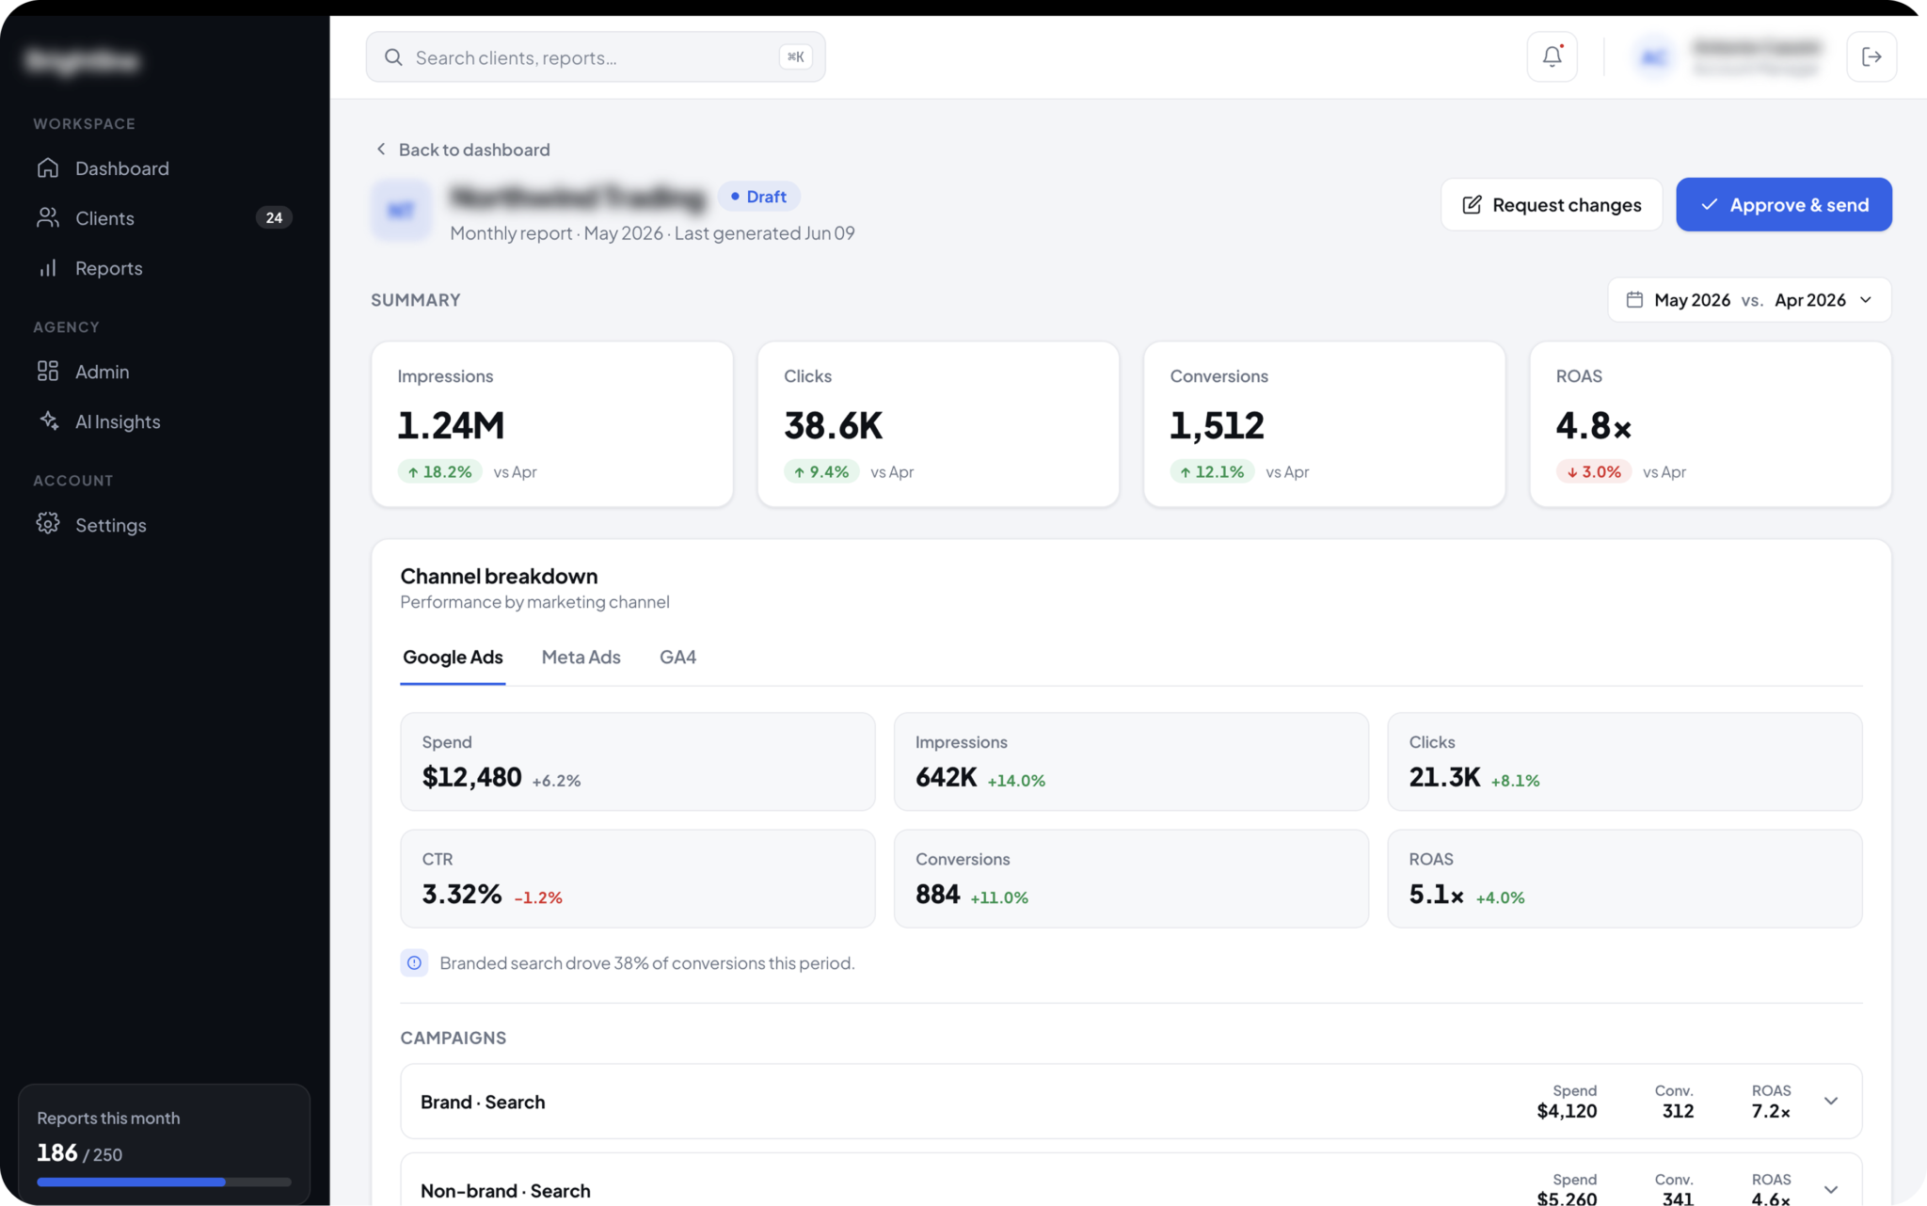Viewport: 1927px width, 1206px height.
Task: Click the search magnifier icon
Action: pyautogui.click(x=393, y=57)
